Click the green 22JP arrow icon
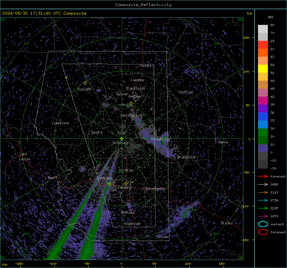The height and width of the screenshot is (268, 287). coord(263,208)
